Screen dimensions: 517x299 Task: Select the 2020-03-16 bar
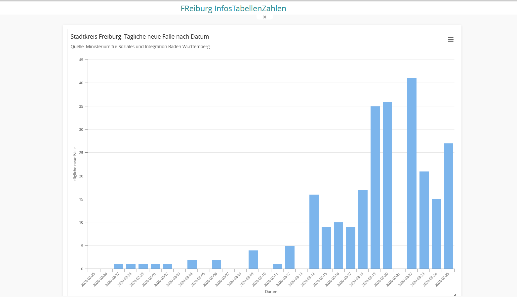(x=338, y=245)
